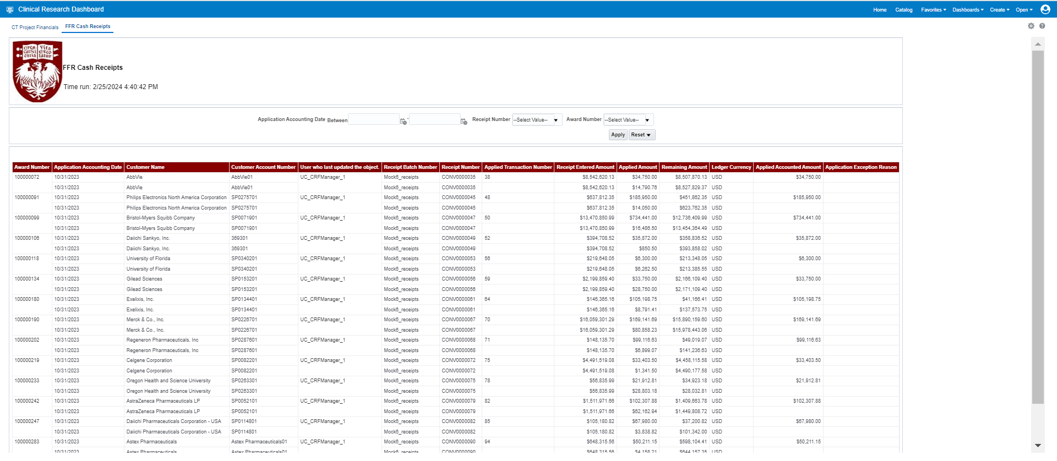
Task: Click the Apply button
Action: (x=618, y=135)
